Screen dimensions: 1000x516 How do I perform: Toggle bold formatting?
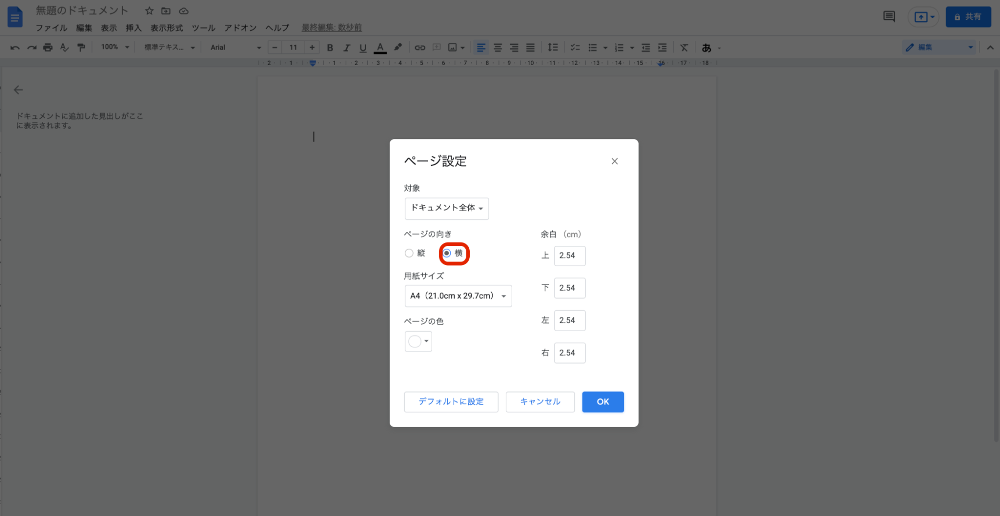coord(330,47)
